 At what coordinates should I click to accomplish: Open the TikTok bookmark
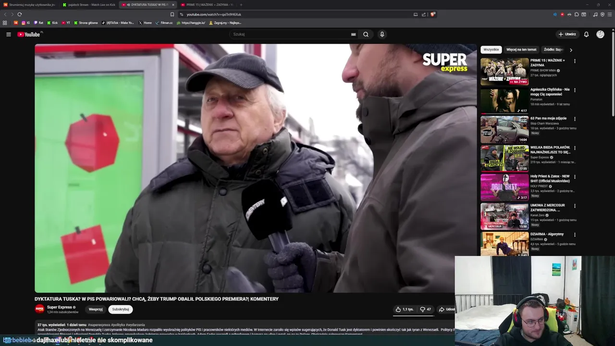coord(118,23)
